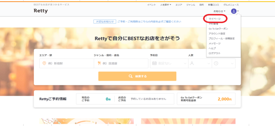Viewport: 275px width, 126px height.
Task: Open アカウント設定 from the menu
Action: tap(217, 33)
